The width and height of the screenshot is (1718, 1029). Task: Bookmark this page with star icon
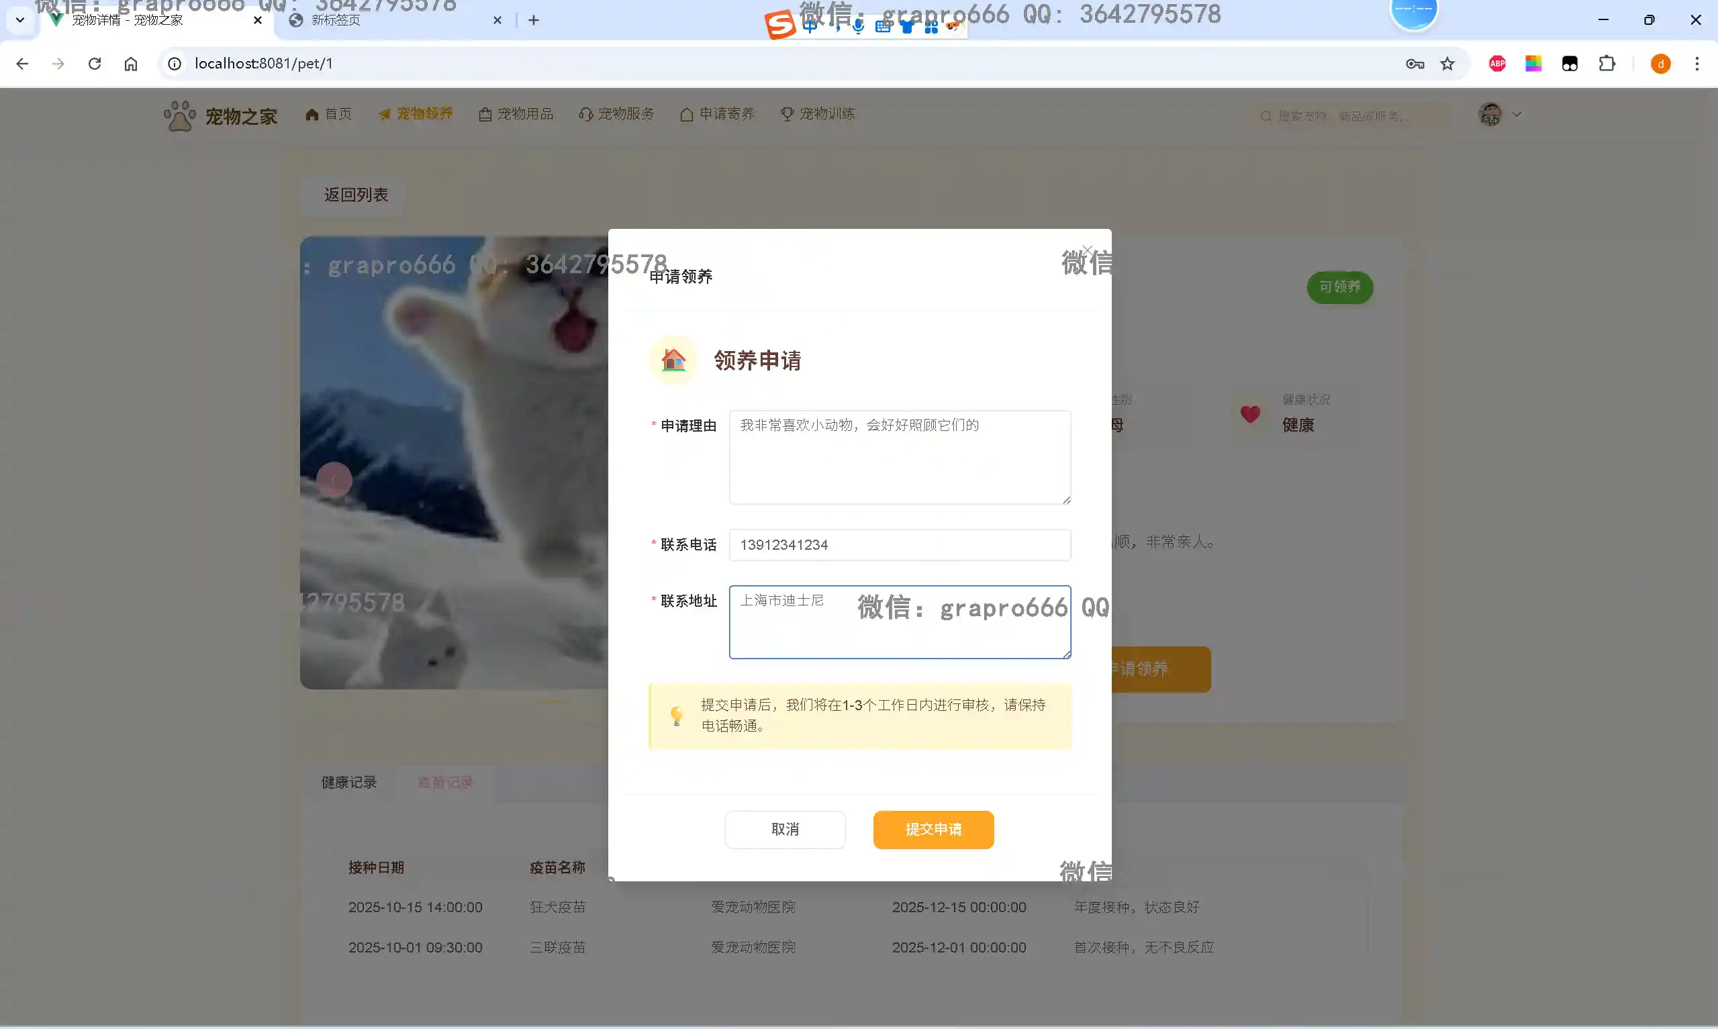point(1447,64)
